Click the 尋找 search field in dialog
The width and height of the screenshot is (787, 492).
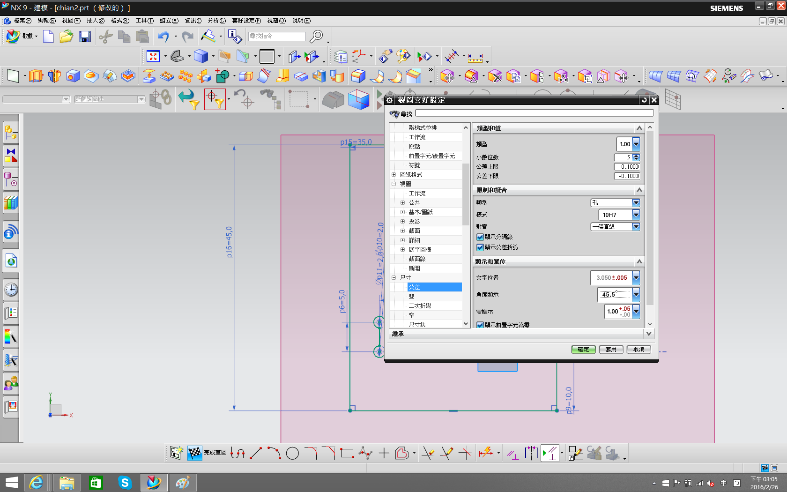[534, 113]
